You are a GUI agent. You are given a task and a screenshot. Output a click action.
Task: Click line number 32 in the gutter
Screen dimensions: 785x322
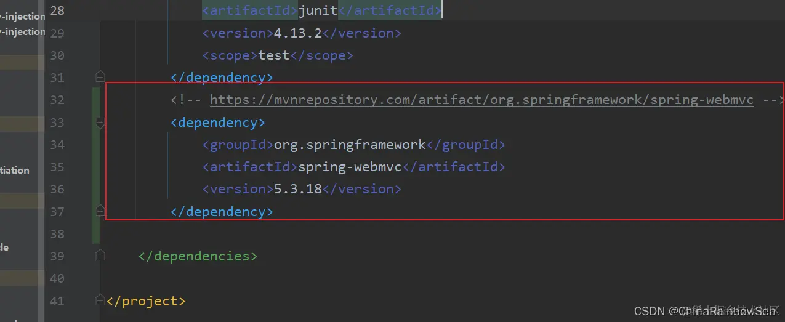[57, 100]
